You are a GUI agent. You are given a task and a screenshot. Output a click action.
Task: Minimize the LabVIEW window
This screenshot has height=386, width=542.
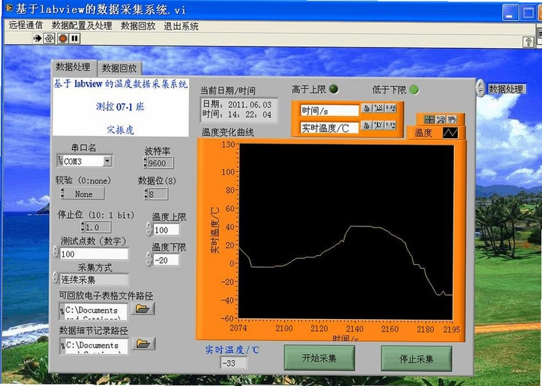(510, 13)
